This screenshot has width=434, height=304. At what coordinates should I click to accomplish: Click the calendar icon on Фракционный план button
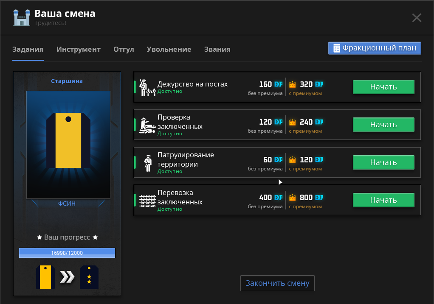[338, 48]
